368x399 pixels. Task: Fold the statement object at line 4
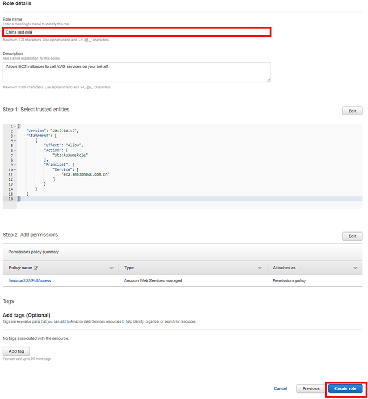click(15, 141)
